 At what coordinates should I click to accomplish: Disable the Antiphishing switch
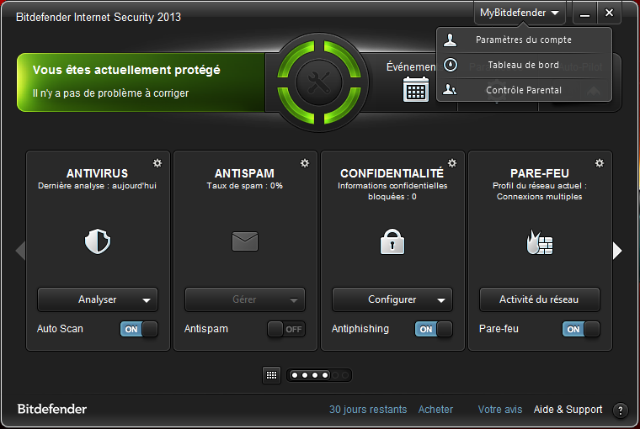pyautogui.click(x=434, y=329)
